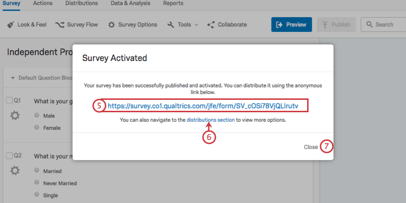The image size is (406, 203).
Task: Open the Data & Analysis tab
Action: pyautogui.click(x=130, y=3)
